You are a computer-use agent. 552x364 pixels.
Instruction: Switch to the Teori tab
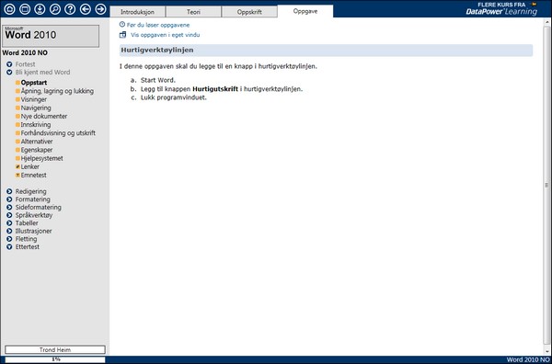click(x=193, y=12)
